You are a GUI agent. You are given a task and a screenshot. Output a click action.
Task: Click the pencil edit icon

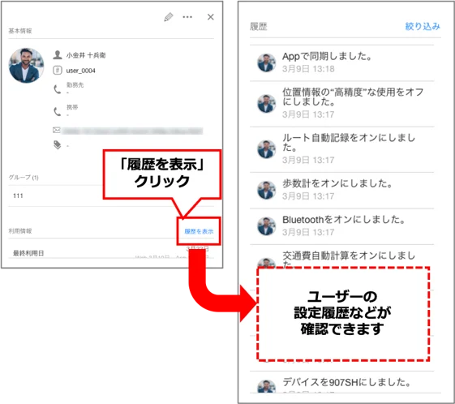(169, 17)
